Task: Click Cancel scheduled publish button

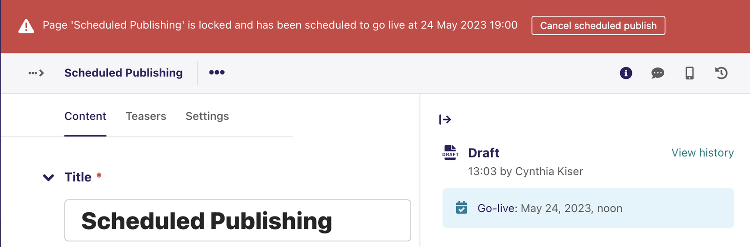Action: pyautogui.click(x=598, y=25)
